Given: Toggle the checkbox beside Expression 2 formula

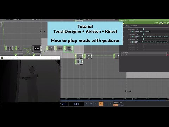Looking at the screenshot, I should 136,37.
